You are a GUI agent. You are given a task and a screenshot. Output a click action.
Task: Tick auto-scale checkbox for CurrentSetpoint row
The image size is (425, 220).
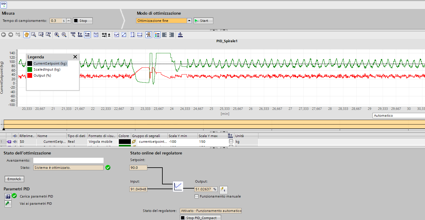(x=231, y=141)
